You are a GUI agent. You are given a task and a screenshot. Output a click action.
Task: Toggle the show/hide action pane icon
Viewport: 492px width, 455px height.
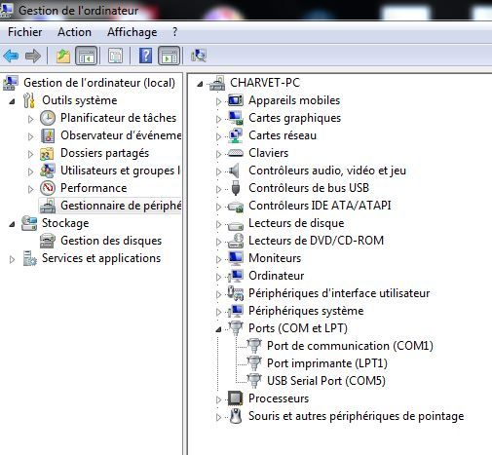(x=169, y=56)
